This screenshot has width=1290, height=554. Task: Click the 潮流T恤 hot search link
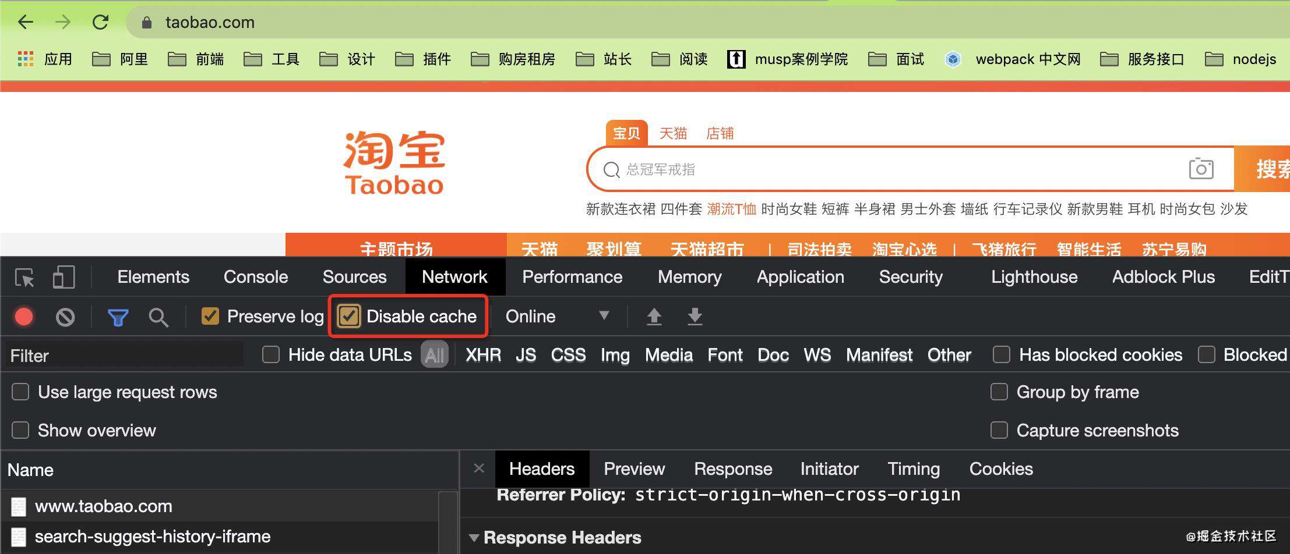click(731, 209)
